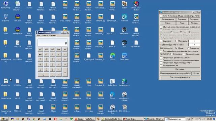Enable Рандомность движений и кликов checkbox
216x121 pixels.
tap(161, 57)
